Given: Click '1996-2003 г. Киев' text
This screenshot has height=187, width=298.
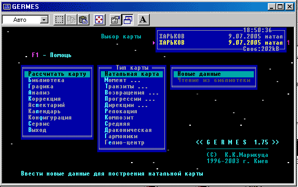Looking at the screenshot, I should coord(237,161).
